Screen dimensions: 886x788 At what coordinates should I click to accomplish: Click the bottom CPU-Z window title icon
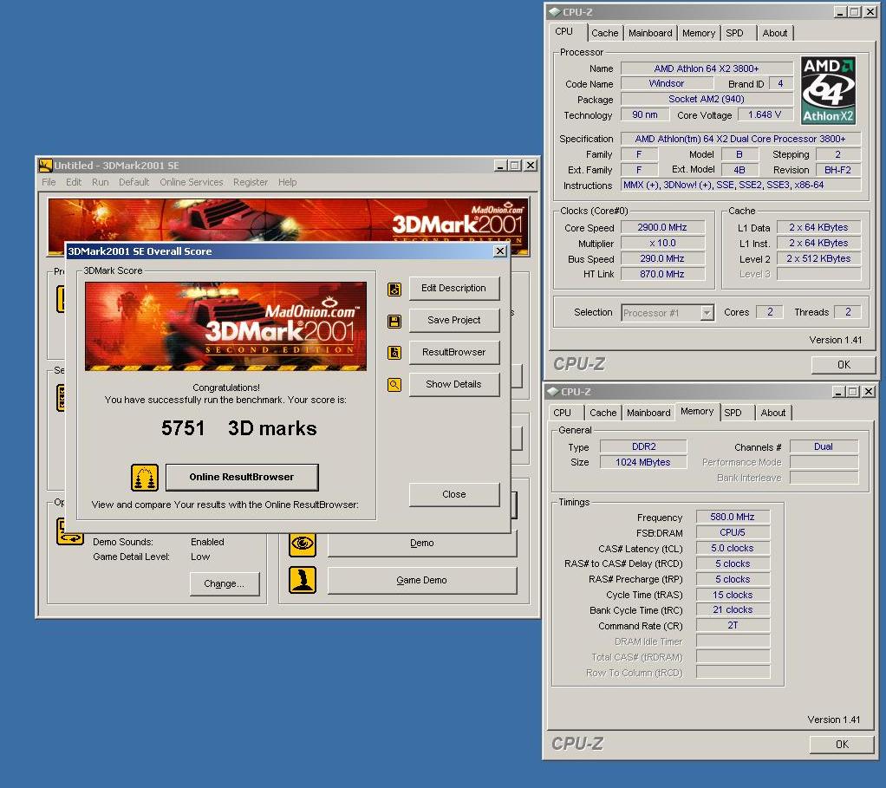coord(553,392)
